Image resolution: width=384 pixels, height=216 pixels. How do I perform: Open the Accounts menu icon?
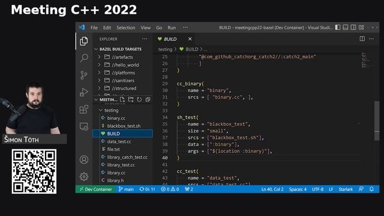tap(84, 160)
